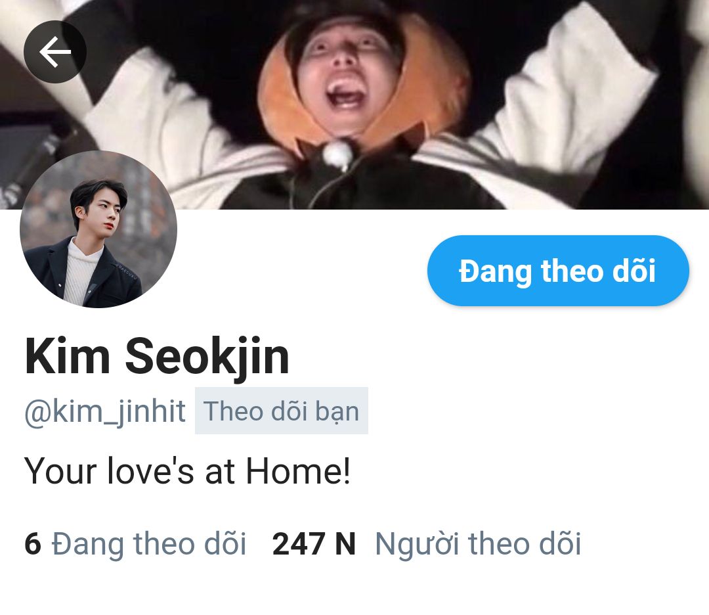The height and width of the screenshot is (615, 709).
Task: Click the word Home! in the bio
Action: (x=298, y=470)
